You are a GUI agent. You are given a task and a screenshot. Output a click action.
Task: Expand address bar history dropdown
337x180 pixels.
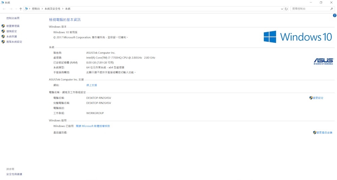click(282, 9)
